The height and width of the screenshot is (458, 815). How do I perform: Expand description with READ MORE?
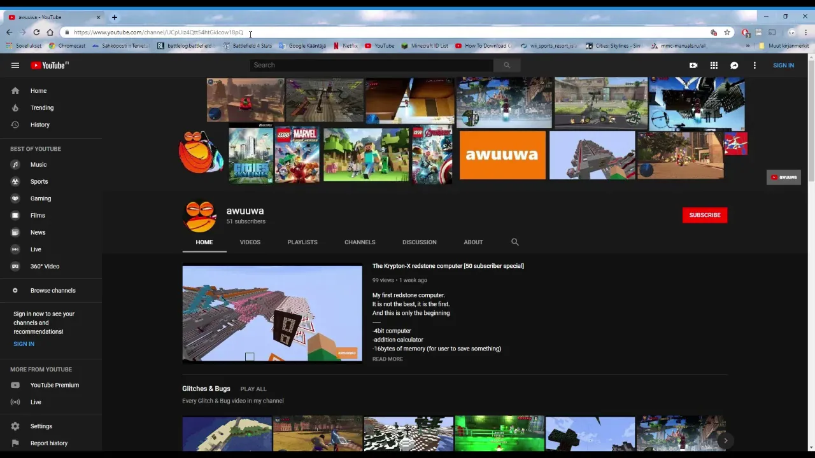[x=388, y=359]
